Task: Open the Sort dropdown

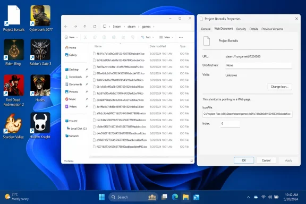Action: point(147,37)
